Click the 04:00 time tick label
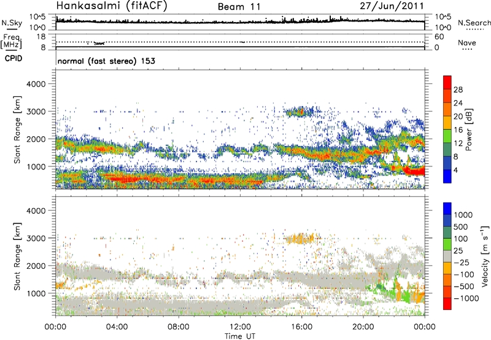The height and width of the screenshot is (340, 491). click(x=117, y=327)
